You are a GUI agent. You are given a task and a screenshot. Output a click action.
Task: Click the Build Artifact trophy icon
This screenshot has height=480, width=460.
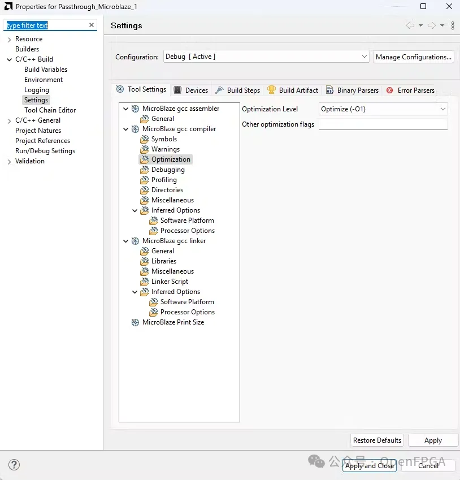(271, 90)
